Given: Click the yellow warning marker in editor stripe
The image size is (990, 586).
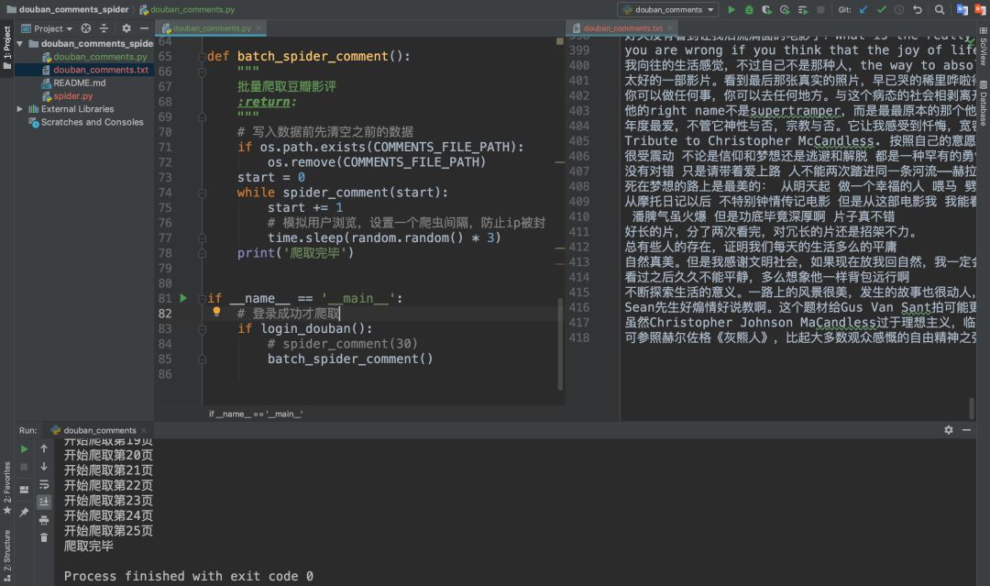Looking at the screenshot, I should [560, 41].
